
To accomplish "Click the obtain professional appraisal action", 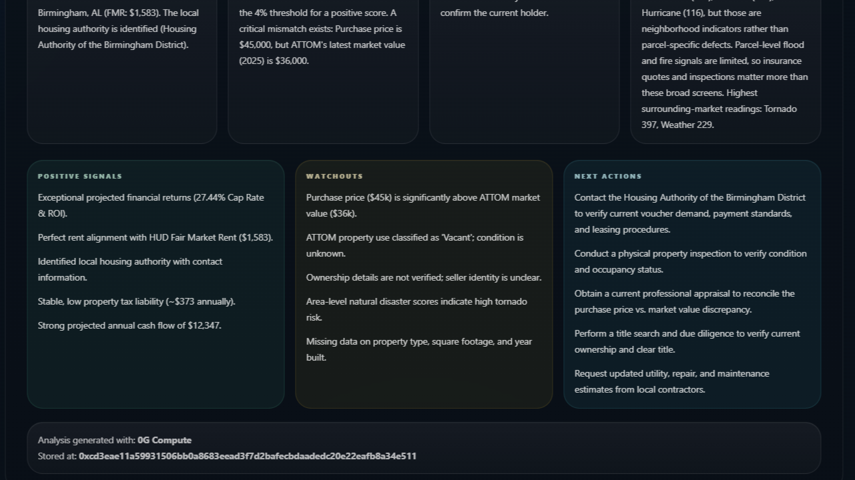I will [685, 301].
